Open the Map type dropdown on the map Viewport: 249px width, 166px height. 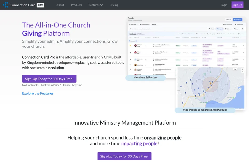pos(235,69)
